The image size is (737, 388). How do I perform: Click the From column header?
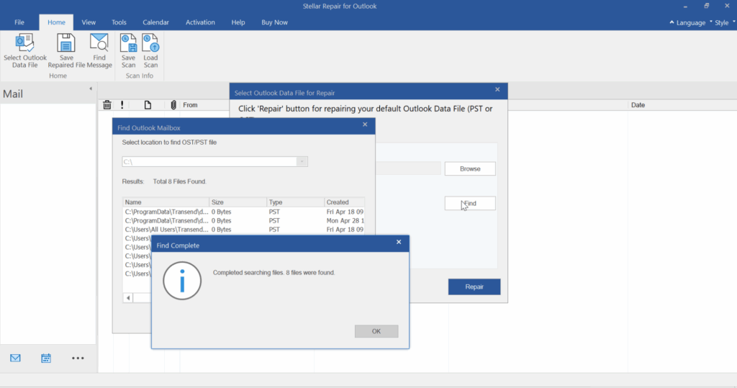190,105
